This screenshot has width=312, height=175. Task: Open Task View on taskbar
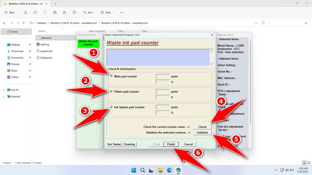click(x=151, y=170)
